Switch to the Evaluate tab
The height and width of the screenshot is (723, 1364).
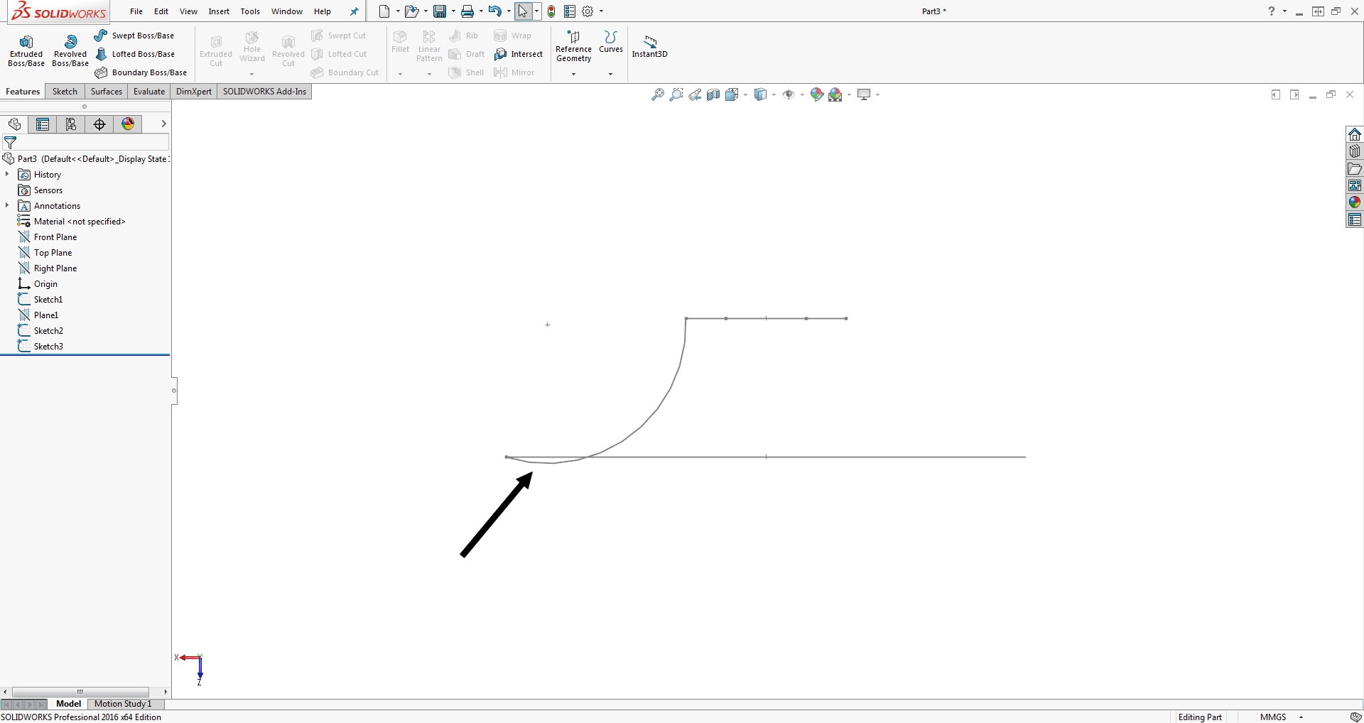tap(149, 92)
